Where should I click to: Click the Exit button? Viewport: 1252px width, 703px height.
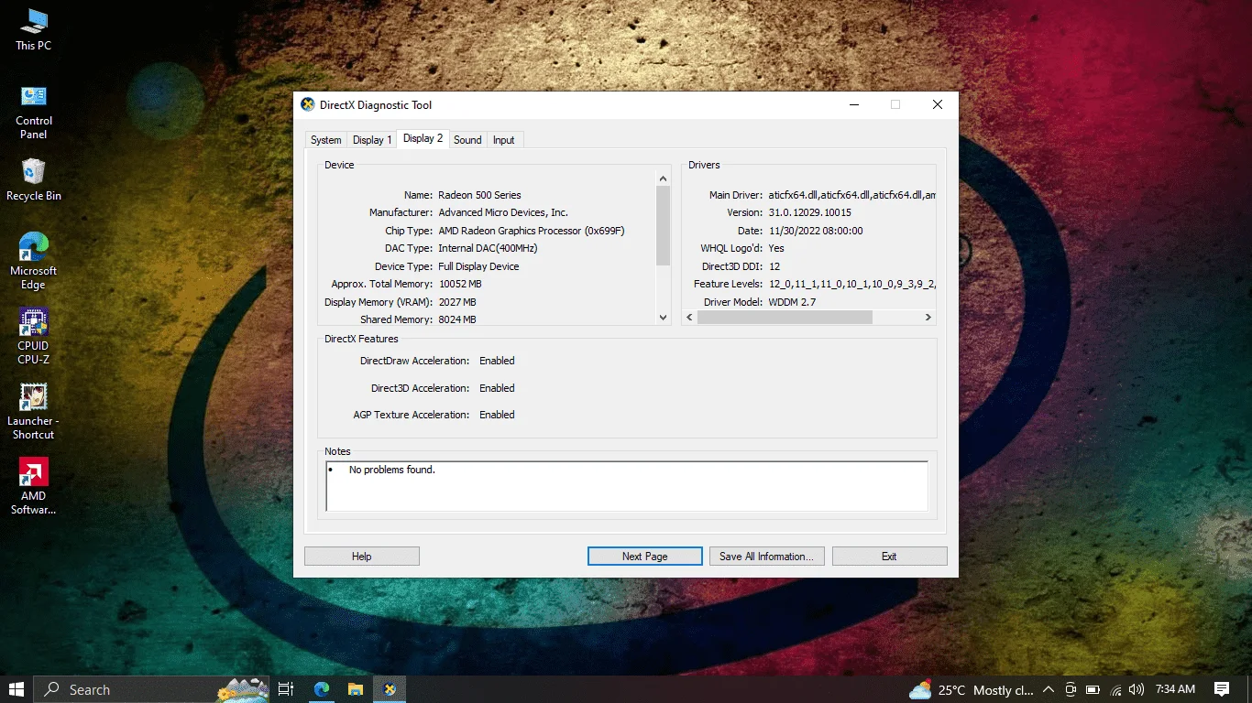coord(889,556)
